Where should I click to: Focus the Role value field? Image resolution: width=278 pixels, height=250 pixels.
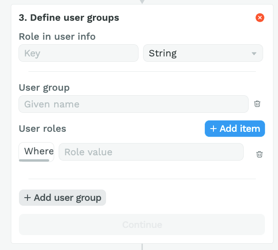pos(151,152)
